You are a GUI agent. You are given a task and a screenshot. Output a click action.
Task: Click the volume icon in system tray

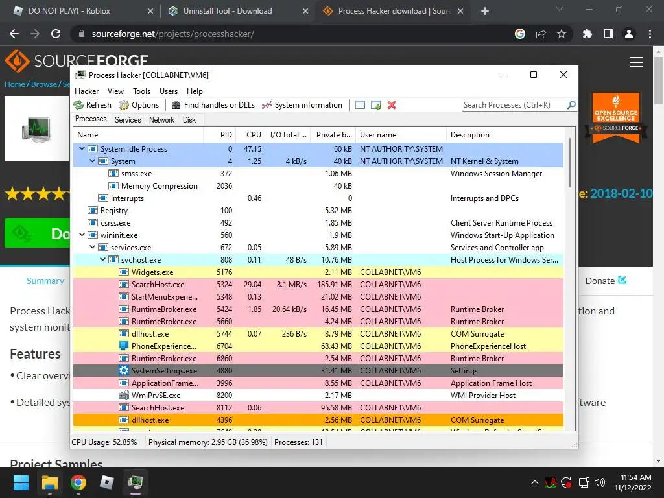tap(600, 482)
